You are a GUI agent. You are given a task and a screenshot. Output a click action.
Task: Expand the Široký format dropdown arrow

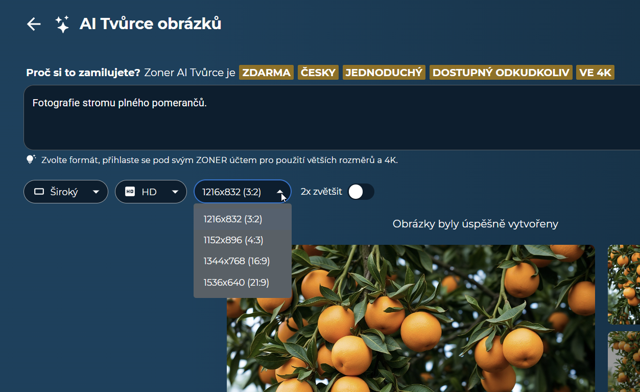pos(96,192)
